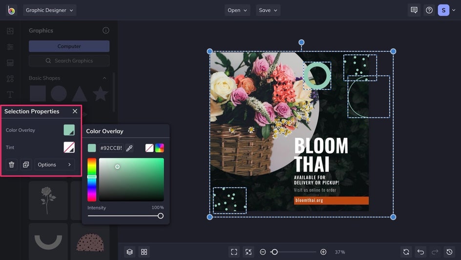Click the Search Graphics field

click(69, 61)
